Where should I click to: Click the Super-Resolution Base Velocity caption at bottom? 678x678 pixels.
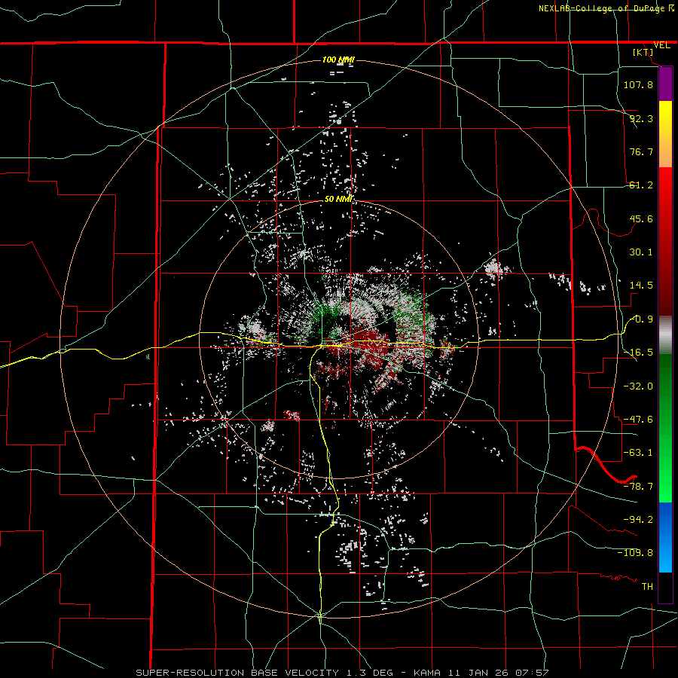tap(343, 673)
